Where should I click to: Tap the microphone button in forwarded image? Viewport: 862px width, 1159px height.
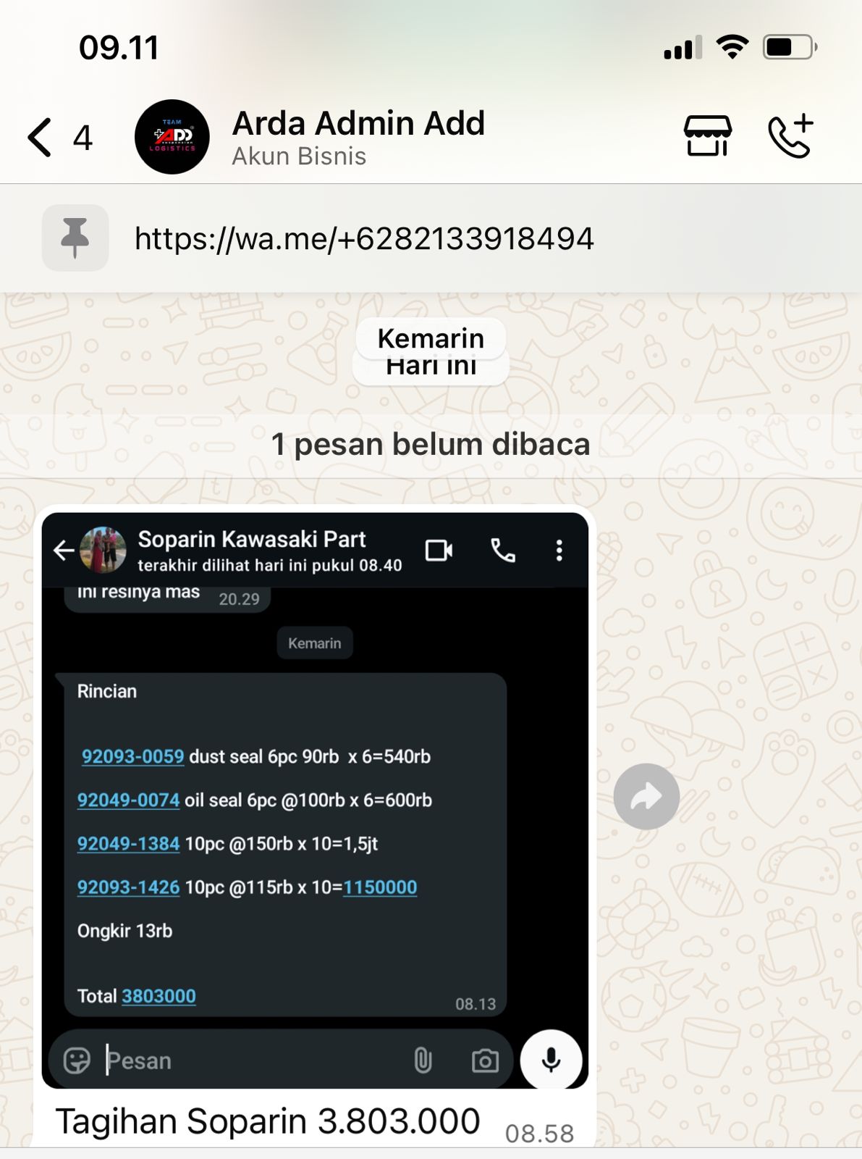tap(551, 1060)
